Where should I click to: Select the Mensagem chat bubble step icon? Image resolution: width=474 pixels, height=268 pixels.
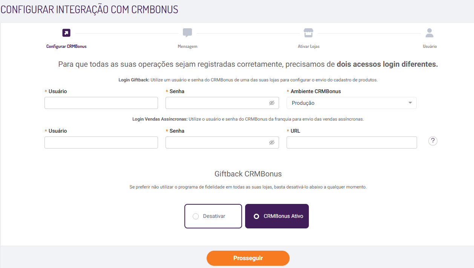[x=187, y=33]
